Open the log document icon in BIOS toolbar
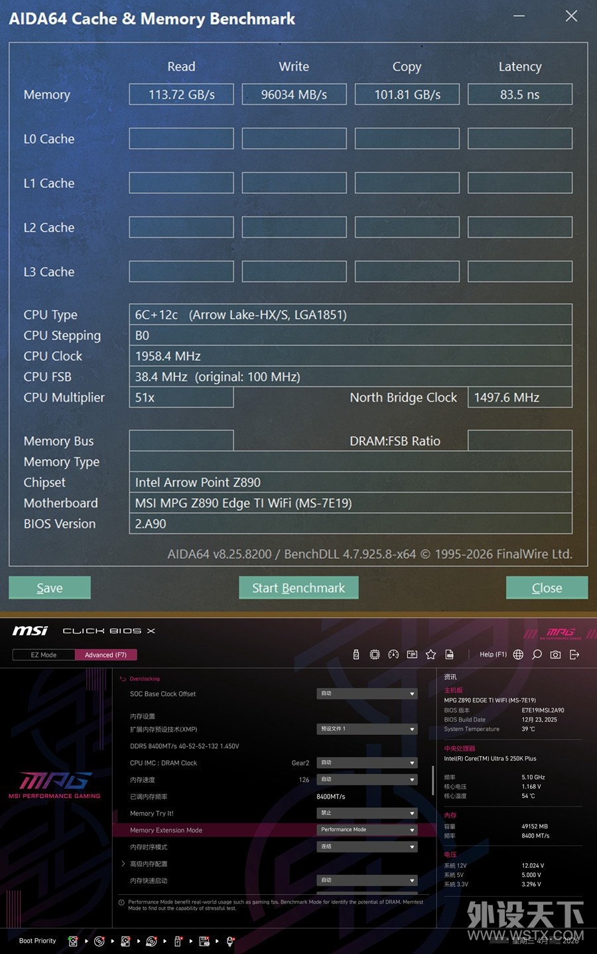The image size is (597, 954). click(x=449, y=655)
